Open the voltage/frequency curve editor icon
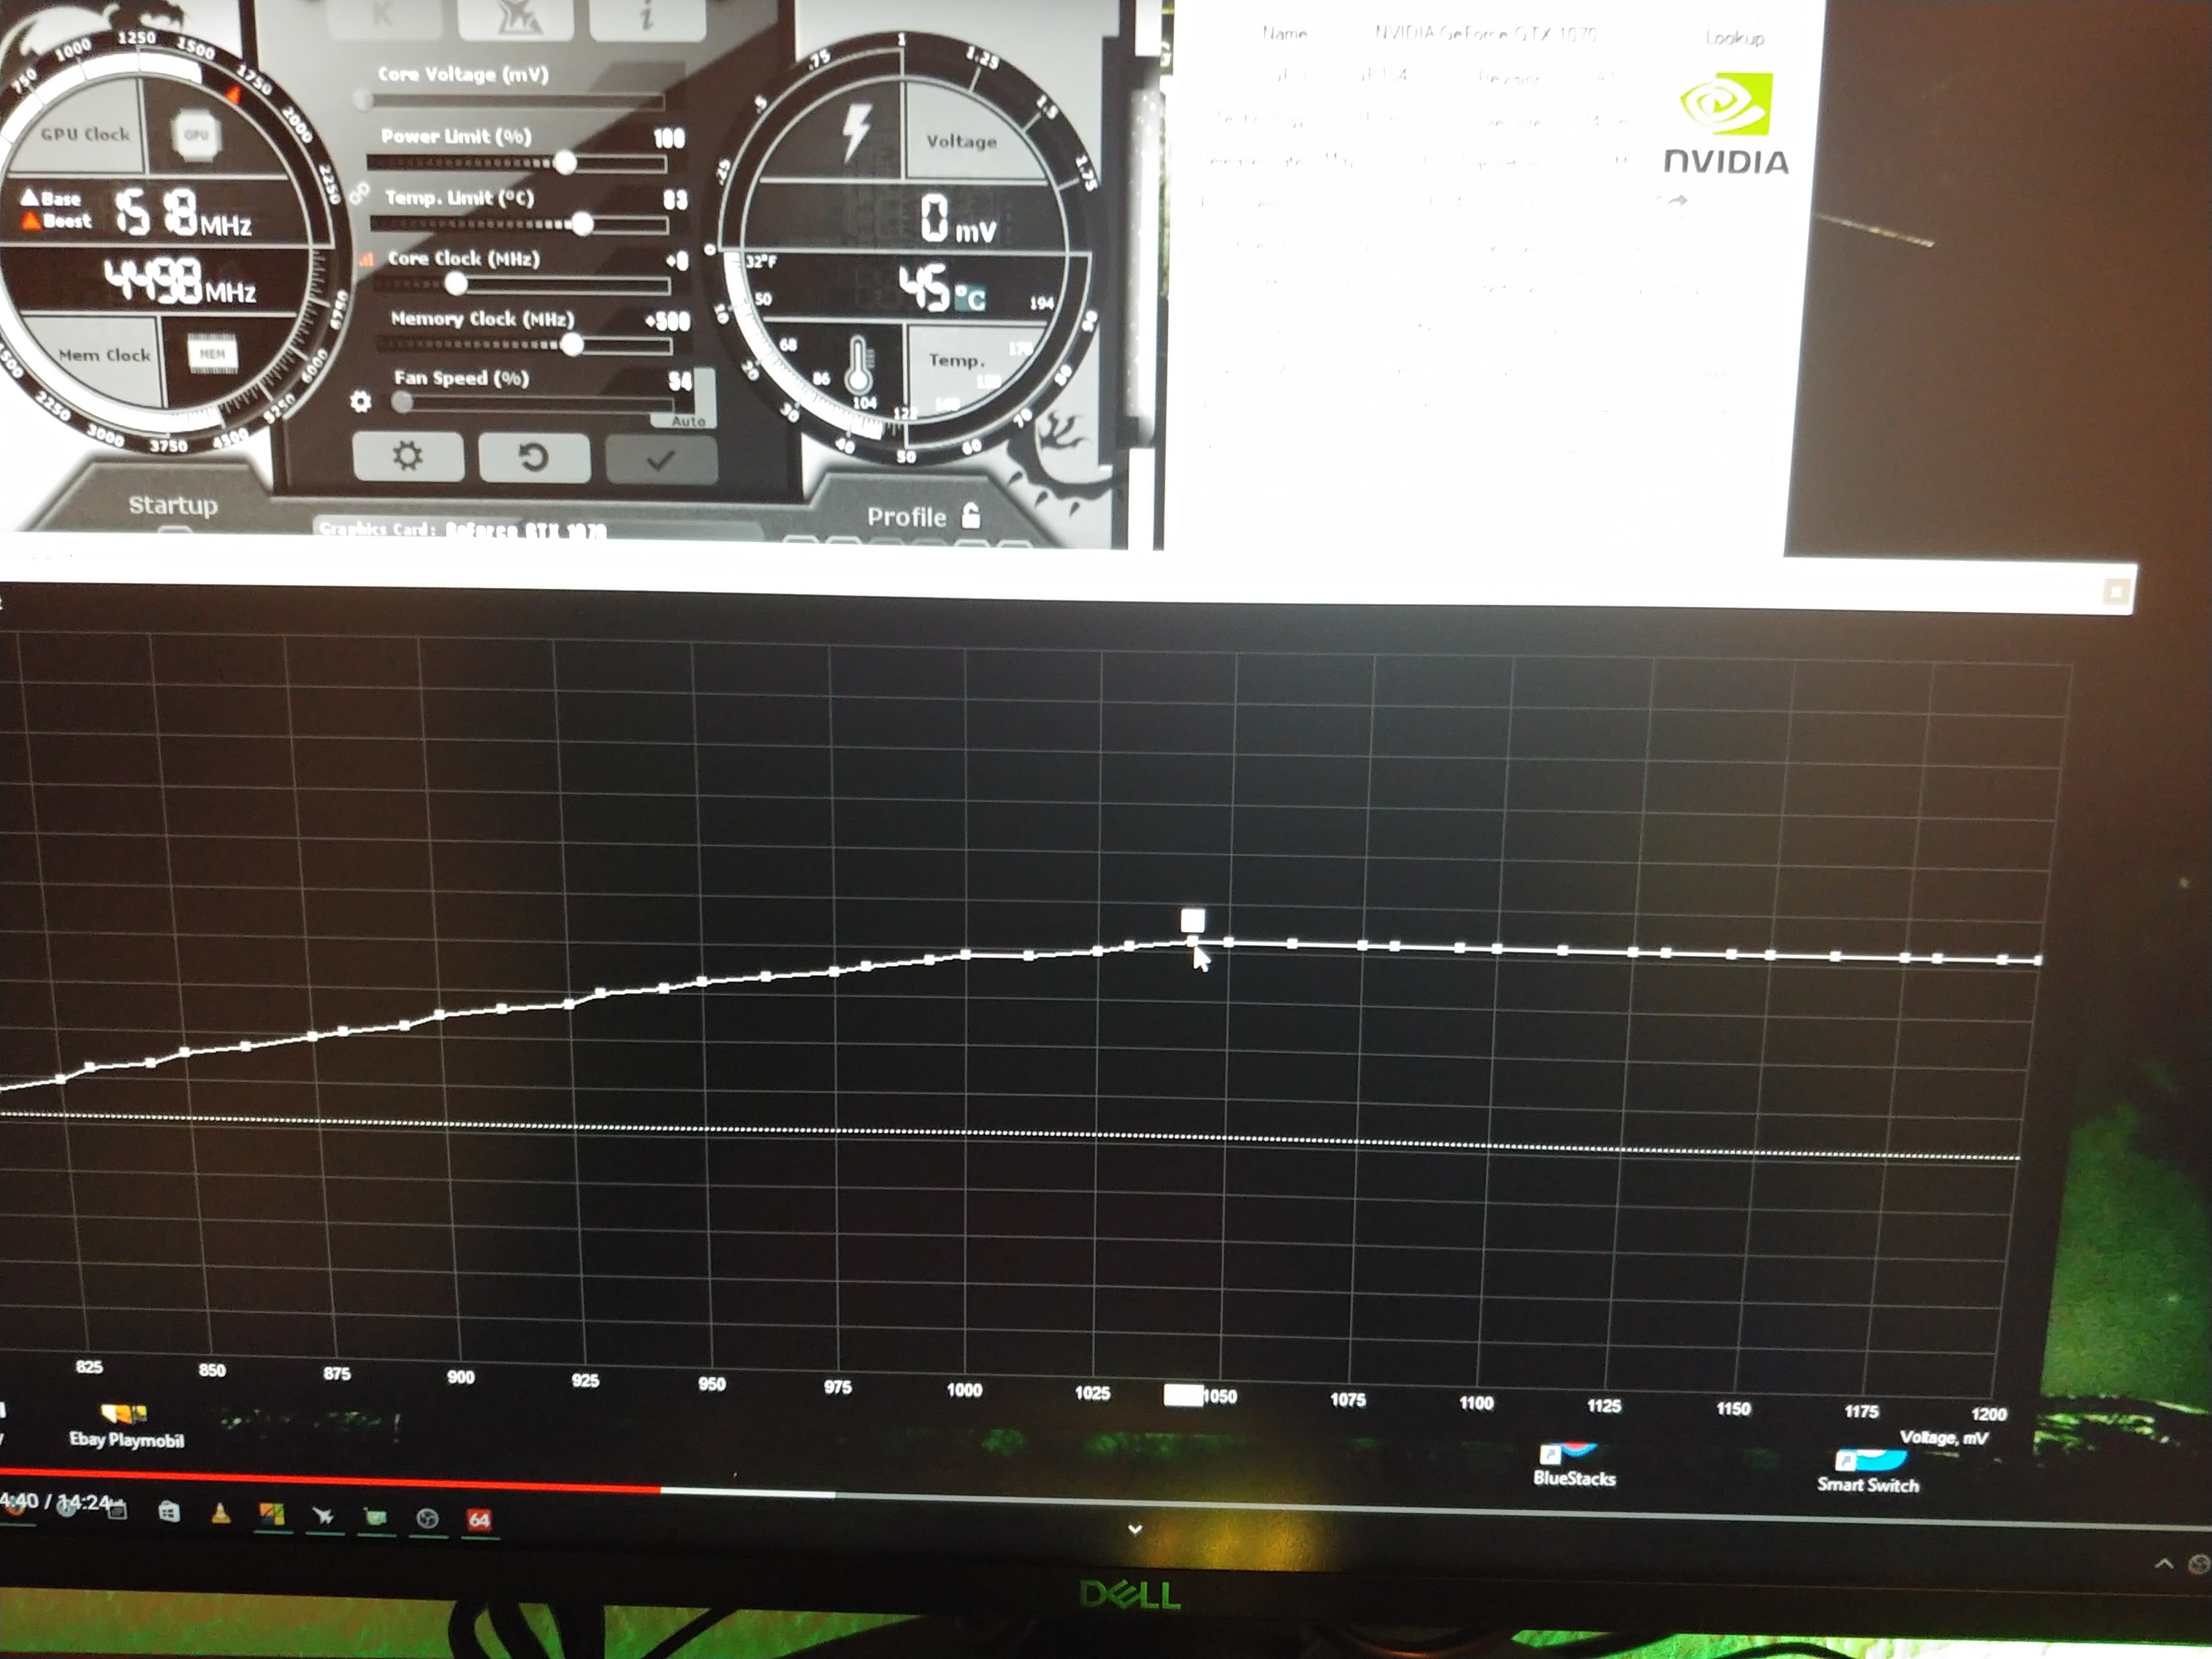The image size is (2212, 1659). click(367, 260)
